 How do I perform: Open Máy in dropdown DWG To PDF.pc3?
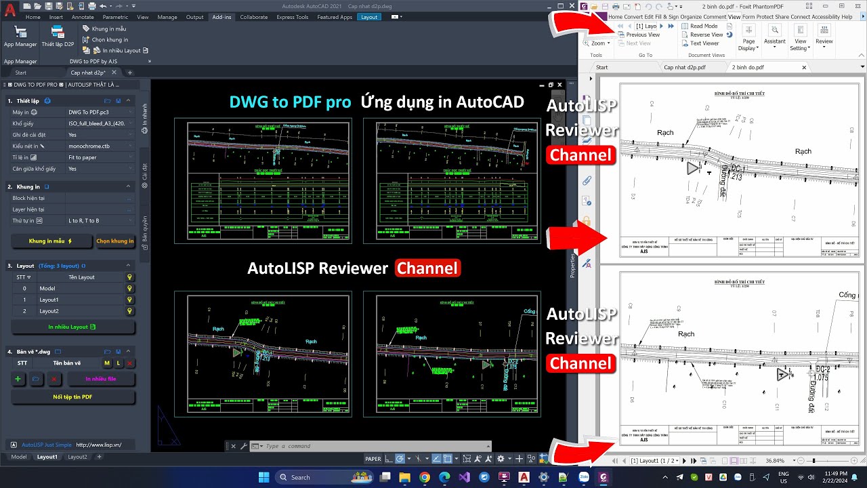coord(100,112)
